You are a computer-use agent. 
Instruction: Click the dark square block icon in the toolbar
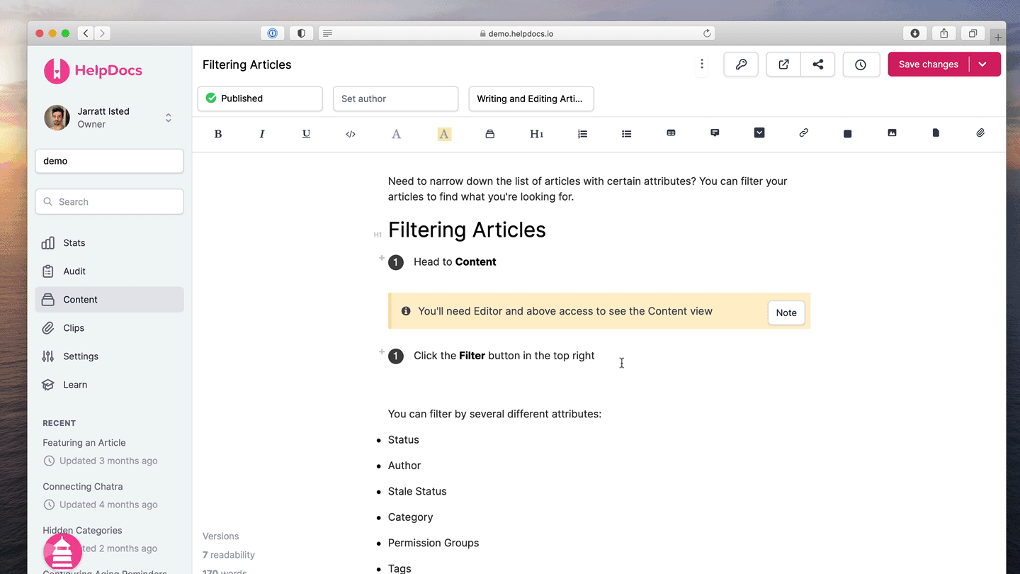847,134
